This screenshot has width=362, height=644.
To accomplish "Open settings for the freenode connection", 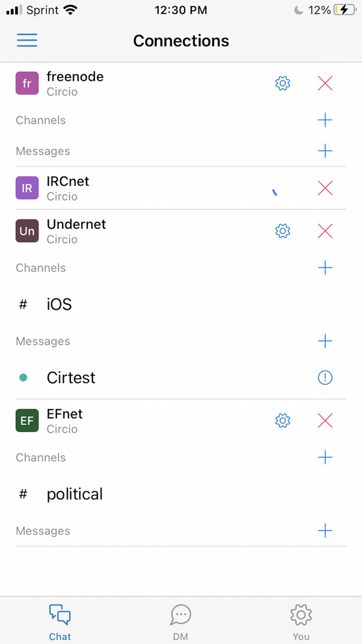I will (x=282, y=83).
